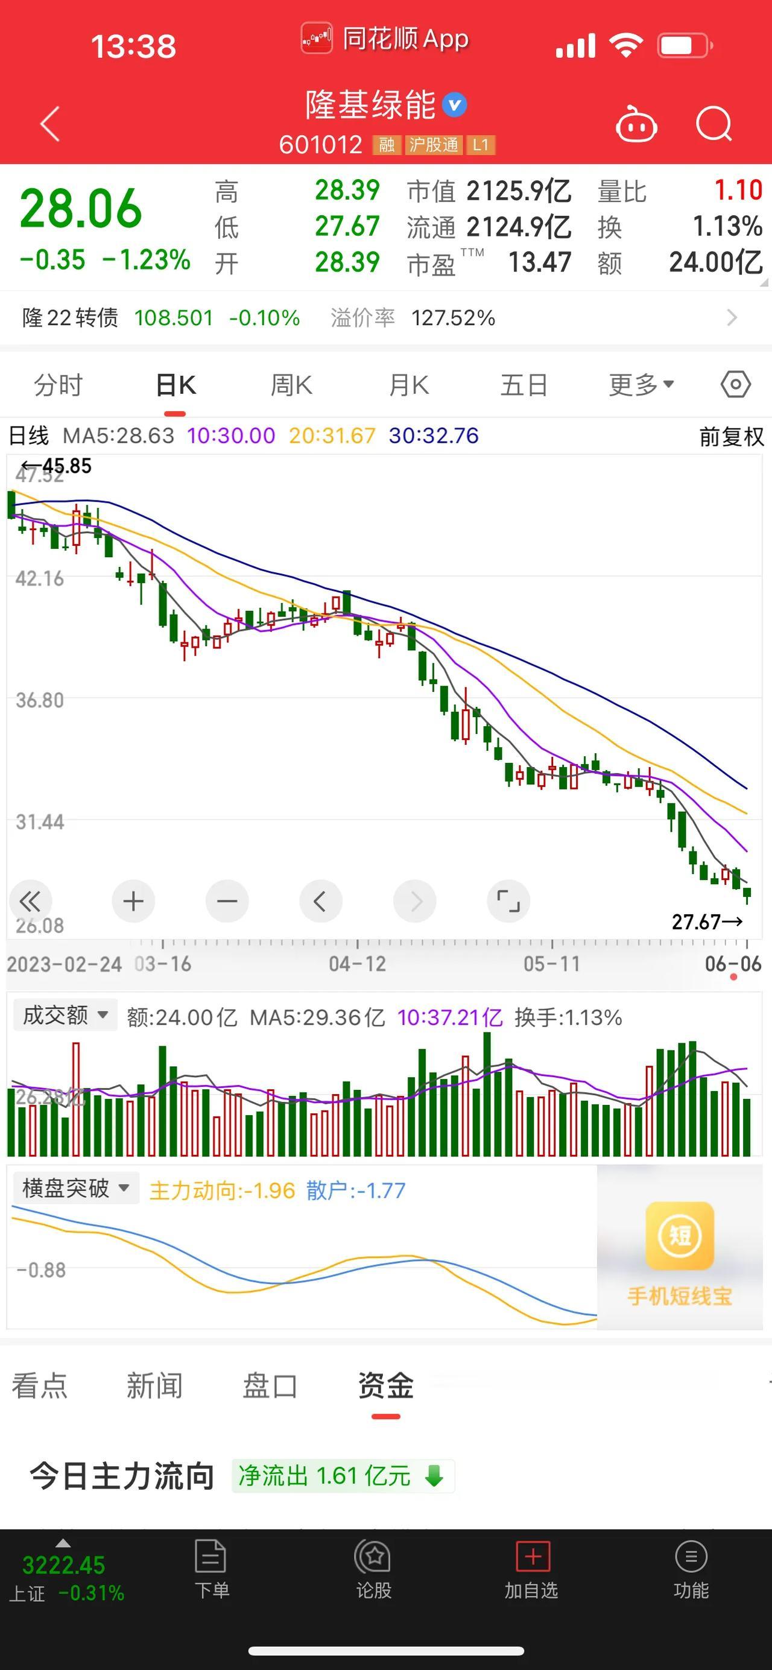Select the 资金 capital flow tab

click(385, 1385)
